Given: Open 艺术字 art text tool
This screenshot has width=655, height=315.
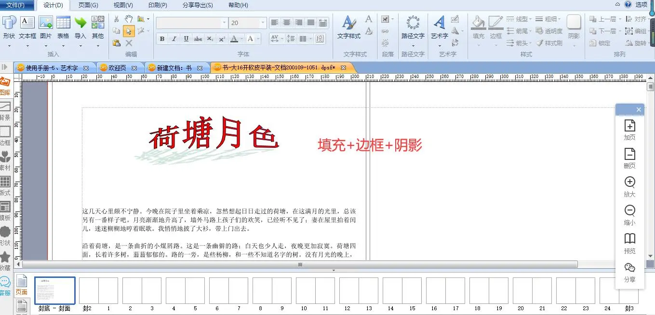Looking at the screenshot, I should (439, 27).
